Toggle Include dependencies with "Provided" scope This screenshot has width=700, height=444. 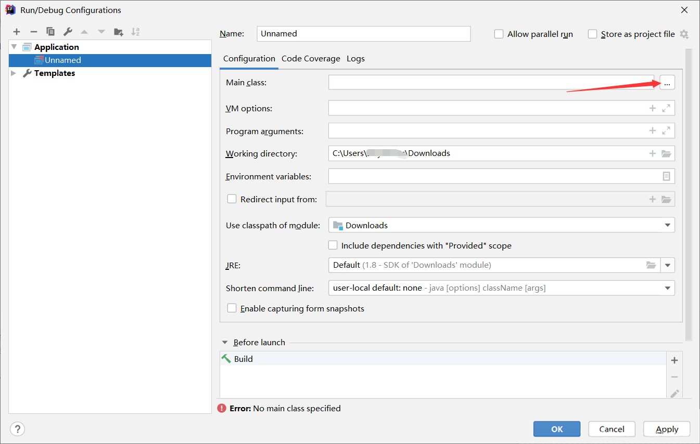coord(333,245)
